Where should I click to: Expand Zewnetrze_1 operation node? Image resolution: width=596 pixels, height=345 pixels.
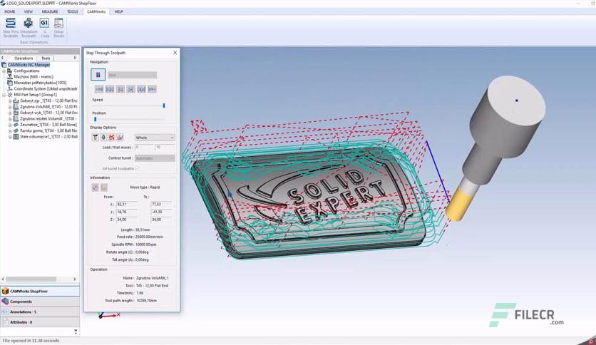pos(10,125)
